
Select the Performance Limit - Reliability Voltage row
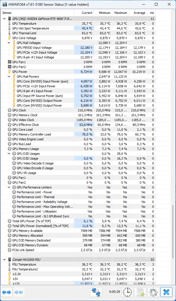(78, 202)
